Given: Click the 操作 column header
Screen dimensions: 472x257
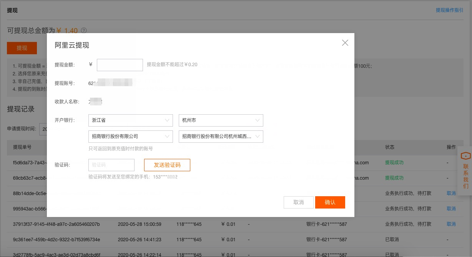Looking at the screenshot, I should [451, 147].
